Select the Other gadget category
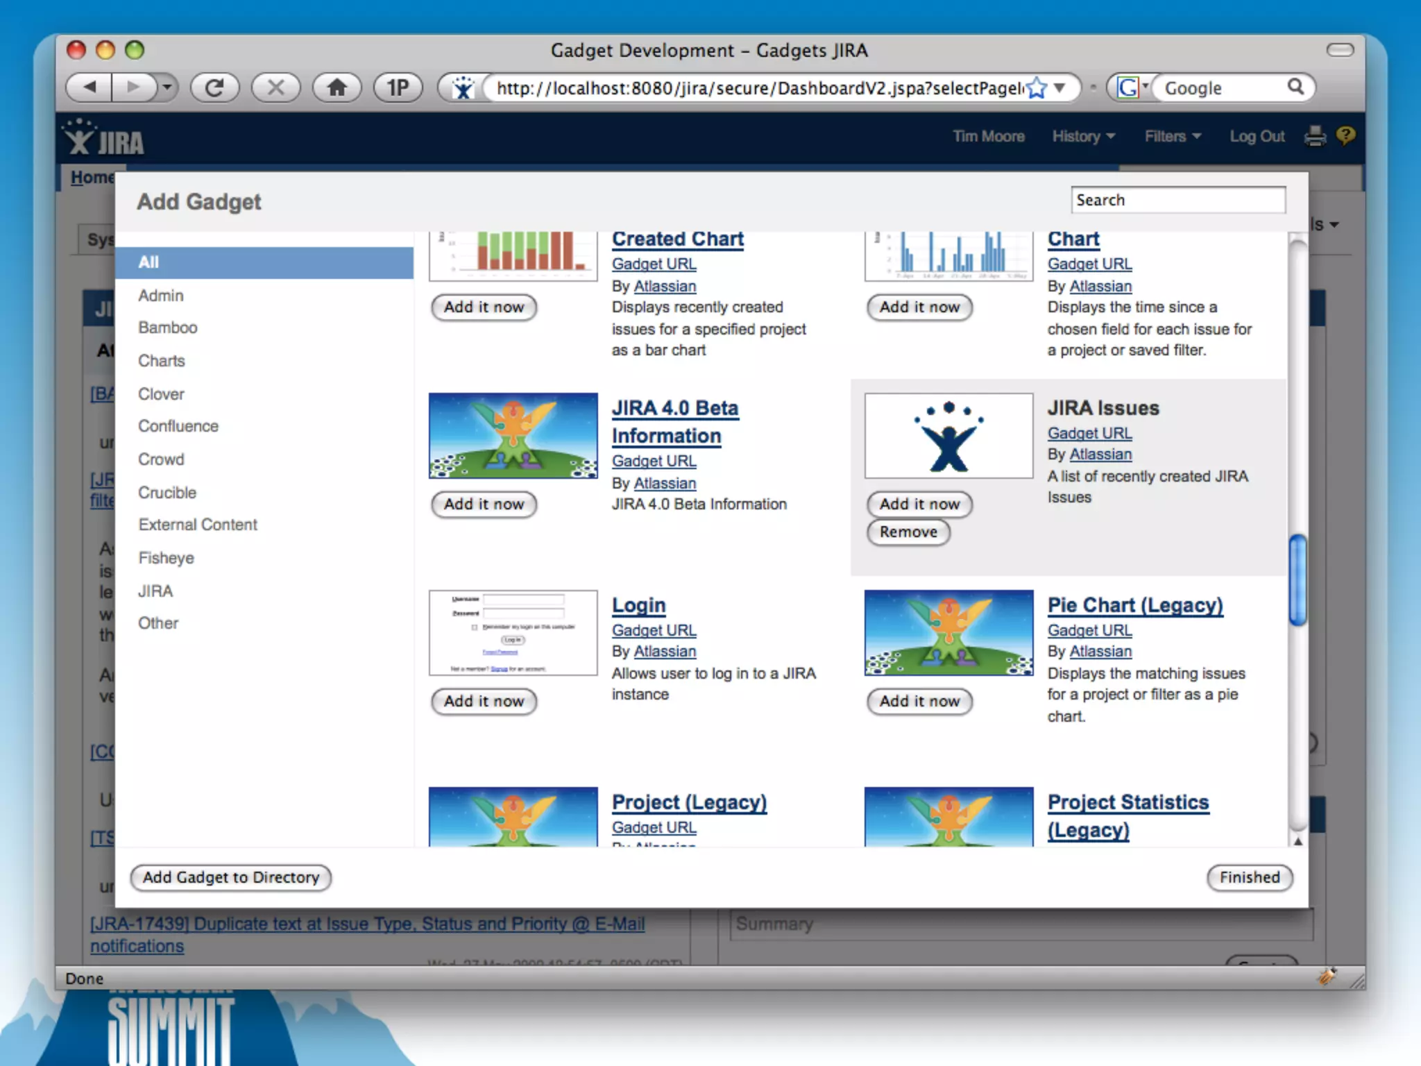This screenshot has width=1421, height=1066. [x=158, y=623]
